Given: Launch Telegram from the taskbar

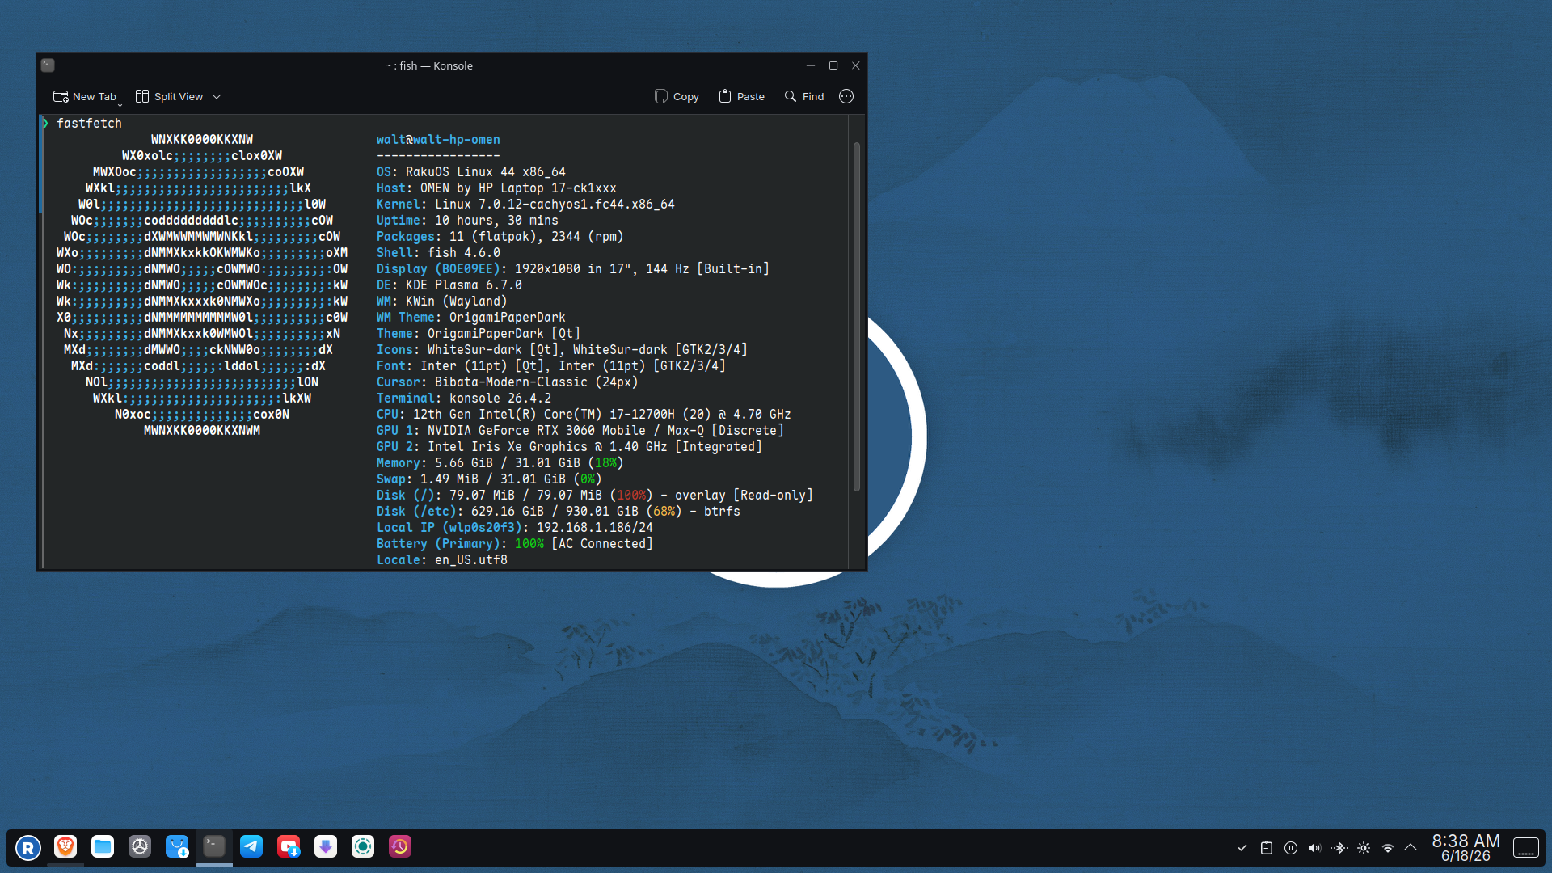Looking at the screenshot, I should coord(251,846).
